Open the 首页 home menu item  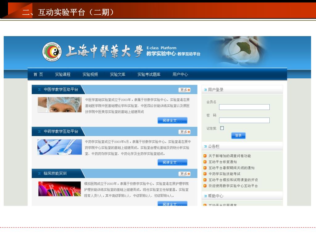38,74
